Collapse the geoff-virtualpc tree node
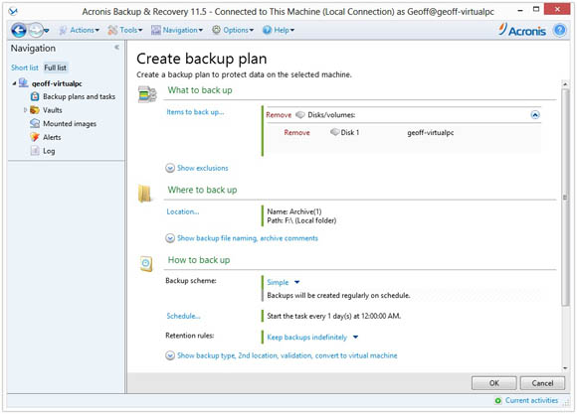 (14, 83)
